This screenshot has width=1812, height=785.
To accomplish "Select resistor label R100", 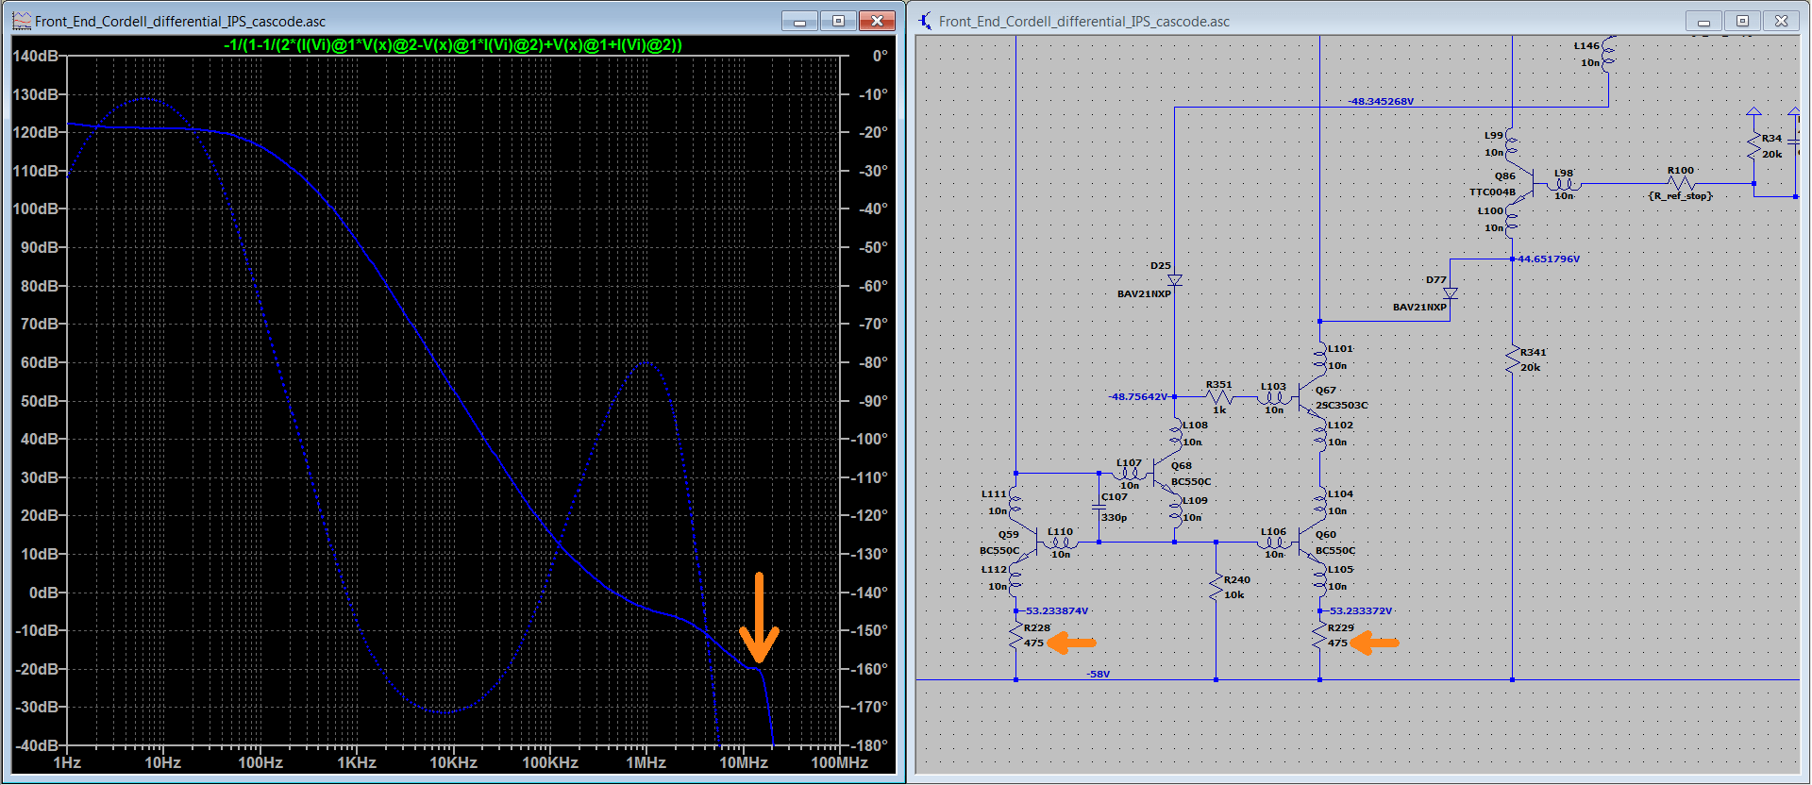I will click(1681, 170).
